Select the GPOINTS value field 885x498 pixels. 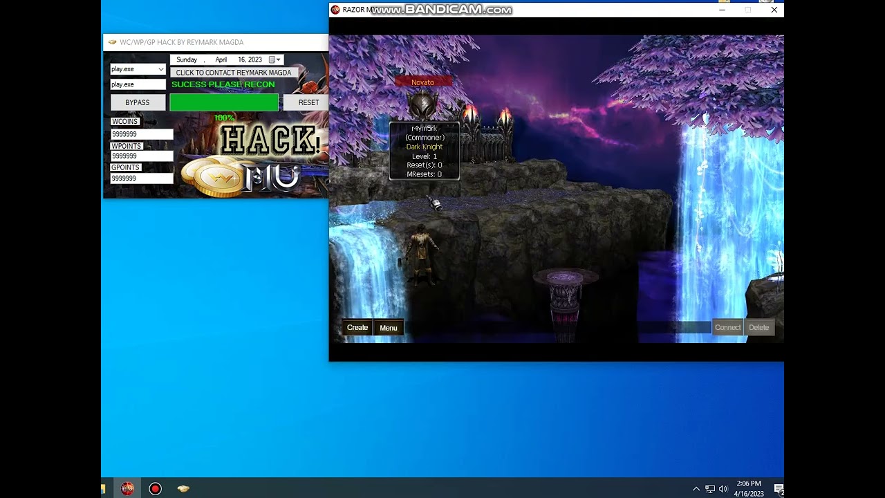tap(142, 178)
